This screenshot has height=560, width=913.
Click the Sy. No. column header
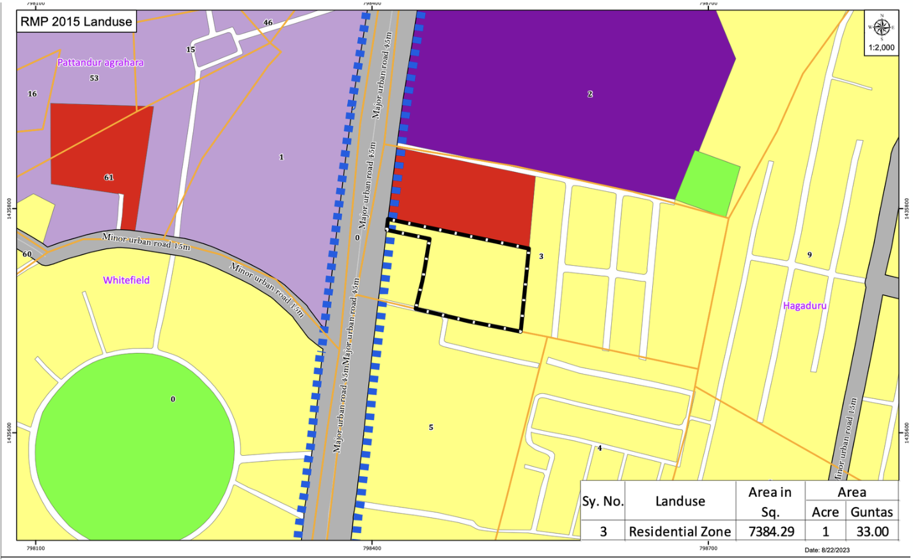tap(602, 501)
